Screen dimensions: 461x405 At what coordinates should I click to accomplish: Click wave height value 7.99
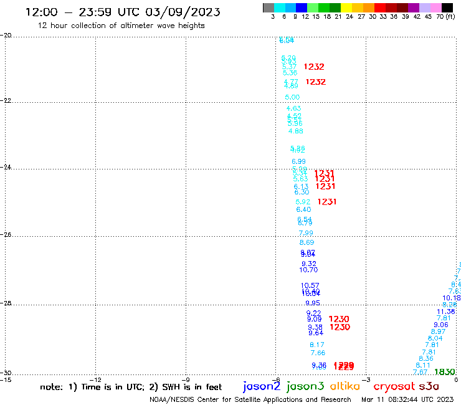point(306,233)
